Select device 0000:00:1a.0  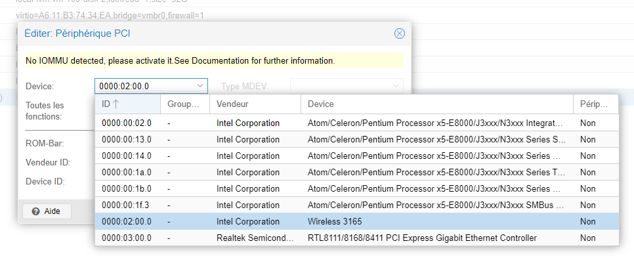coord(356,172)
